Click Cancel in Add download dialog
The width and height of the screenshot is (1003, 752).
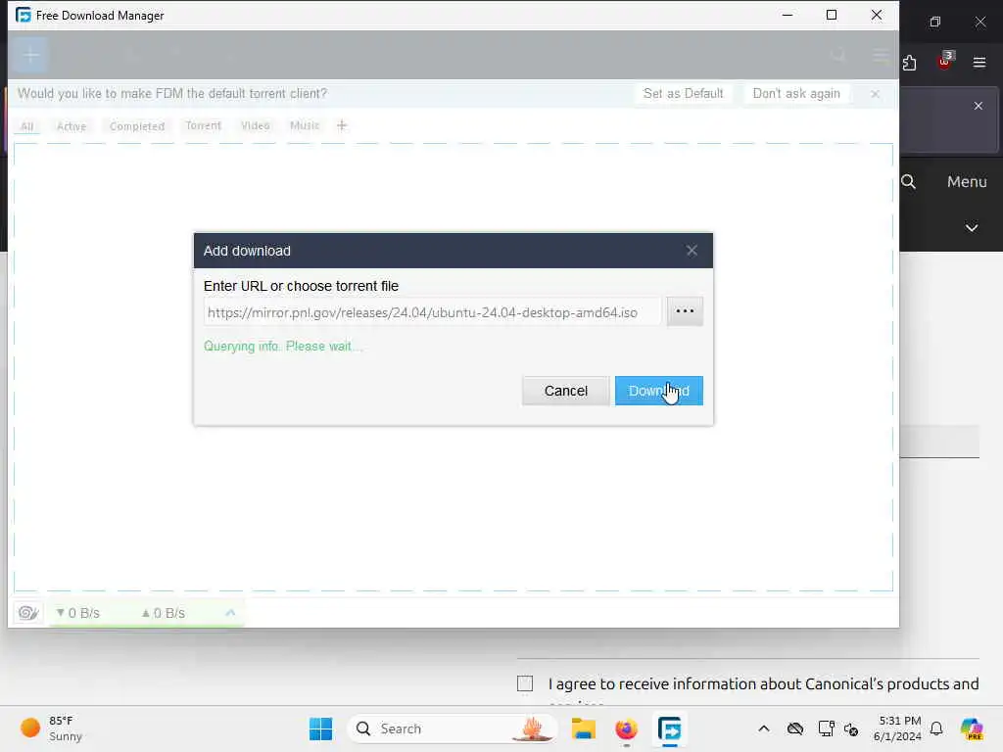(565, 391)
